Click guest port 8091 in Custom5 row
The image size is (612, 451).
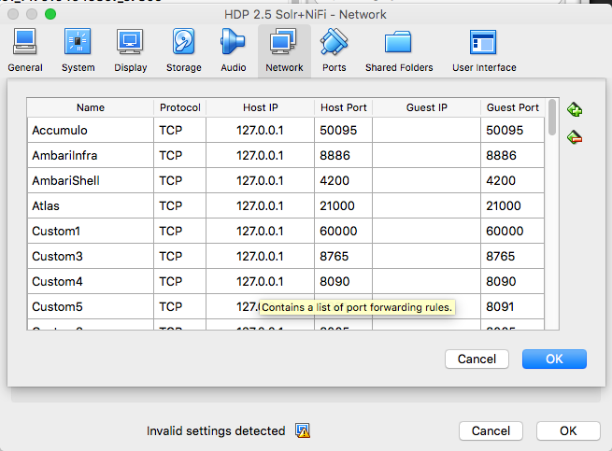[x=512, y=306]
